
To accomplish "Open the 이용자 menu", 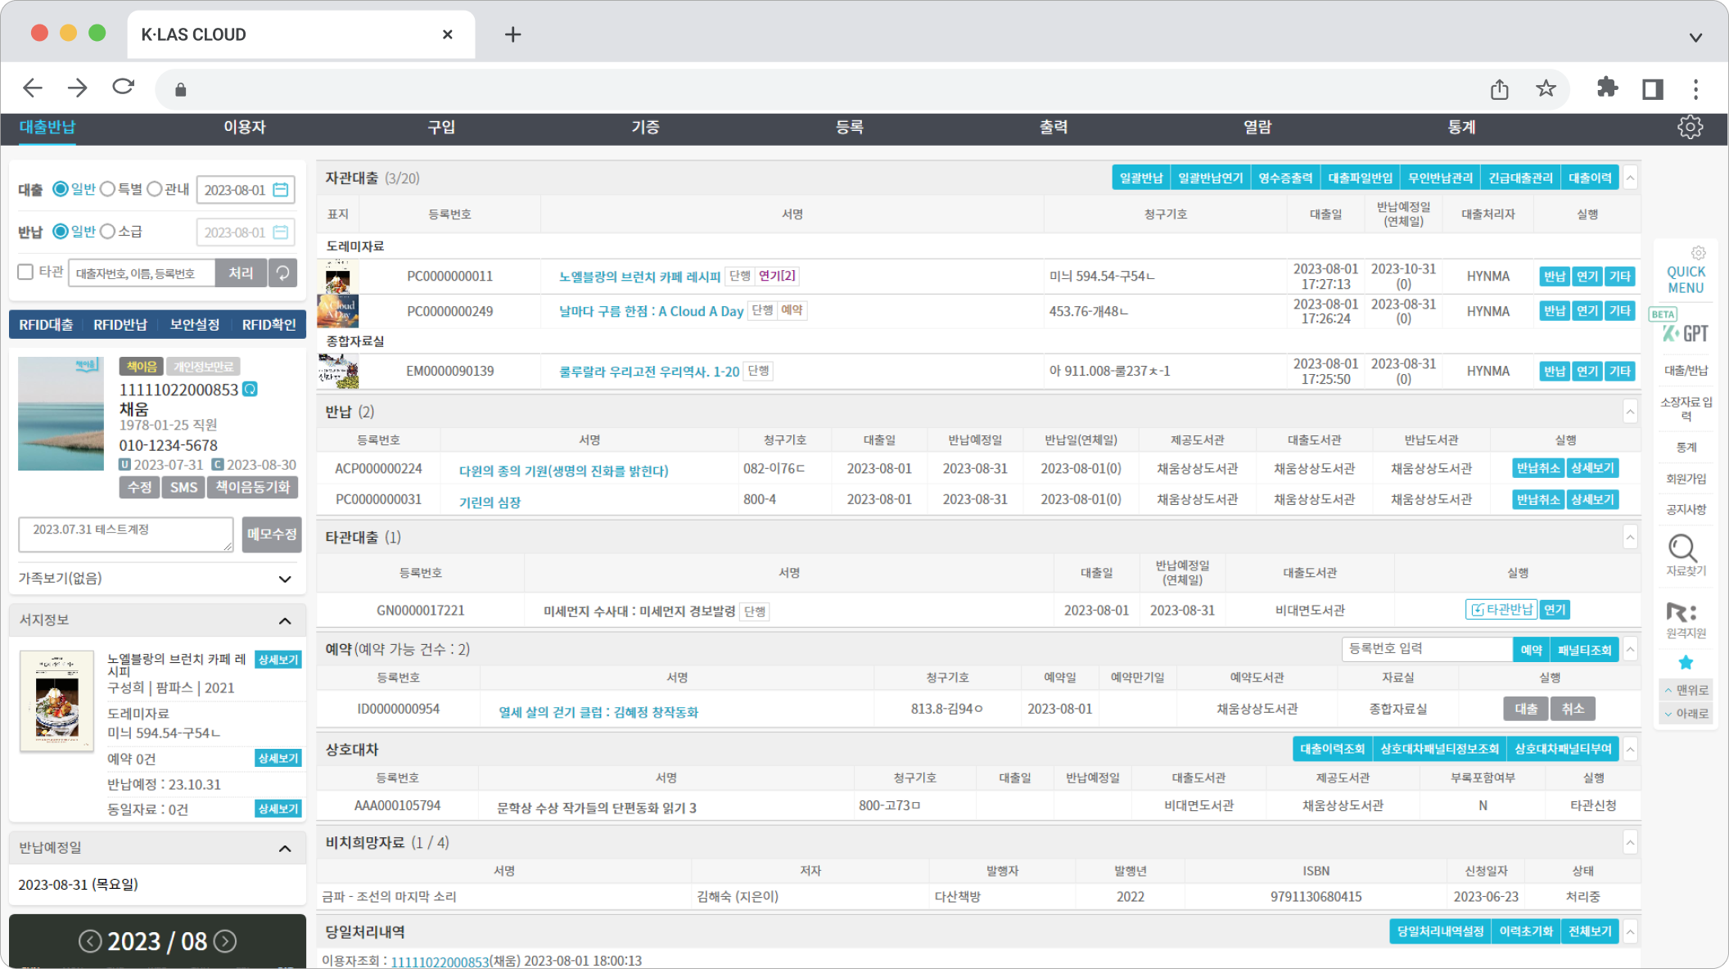I will pyautogui.click(x=244, y=128).
